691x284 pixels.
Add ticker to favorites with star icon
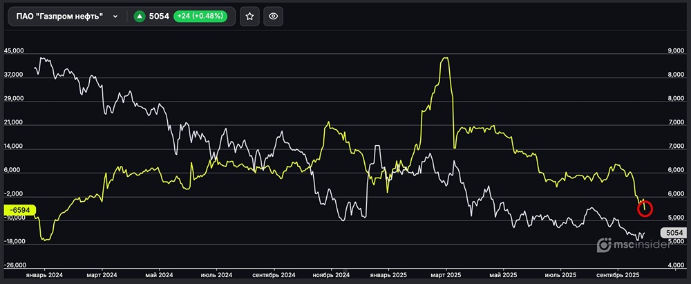[249, 17]
